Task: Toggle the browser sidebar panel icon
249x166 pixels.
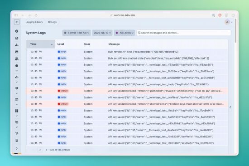Action: 16,15
